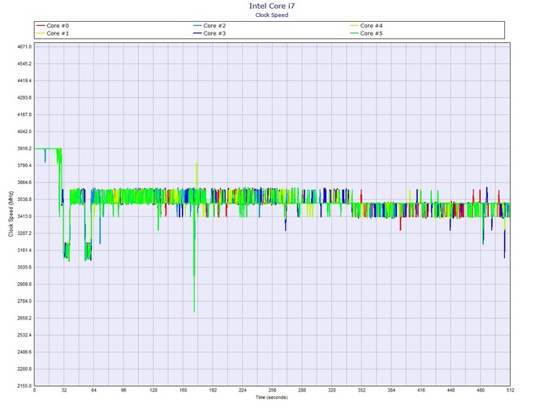Click the Core #3 legend entry
The height and width of the screenshot is (407, 544).
coord(209,33)
